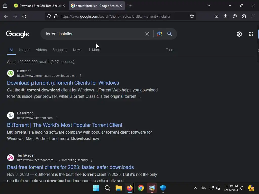259x194 pixels.
Task: Click the techradar.com Computing Security breadcrumb
Action: click(x=53, y=160)
